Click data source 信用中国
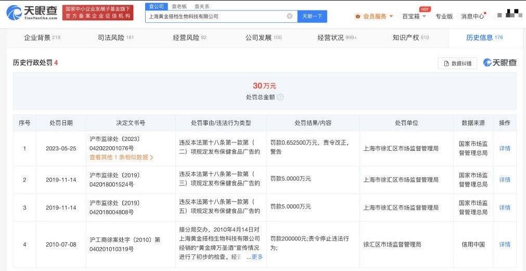This screenshot has height=271, width=526. pyautogui.click(x=473, y=244)
